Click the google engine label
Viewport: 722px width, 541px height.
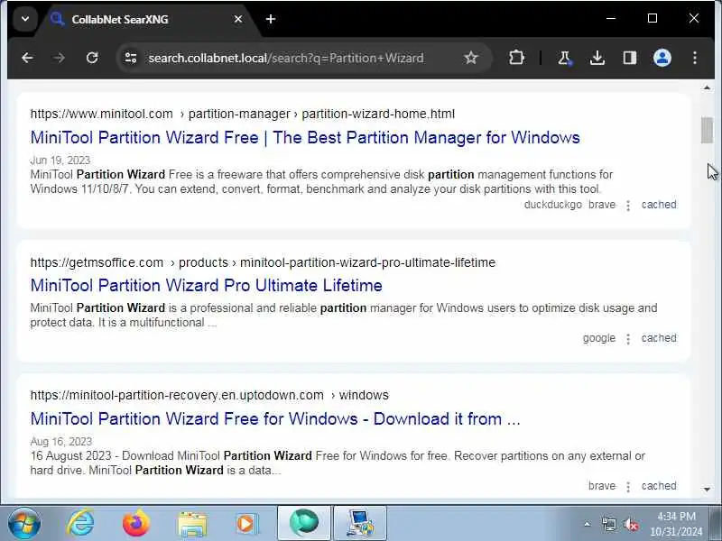tap(599, 338)
